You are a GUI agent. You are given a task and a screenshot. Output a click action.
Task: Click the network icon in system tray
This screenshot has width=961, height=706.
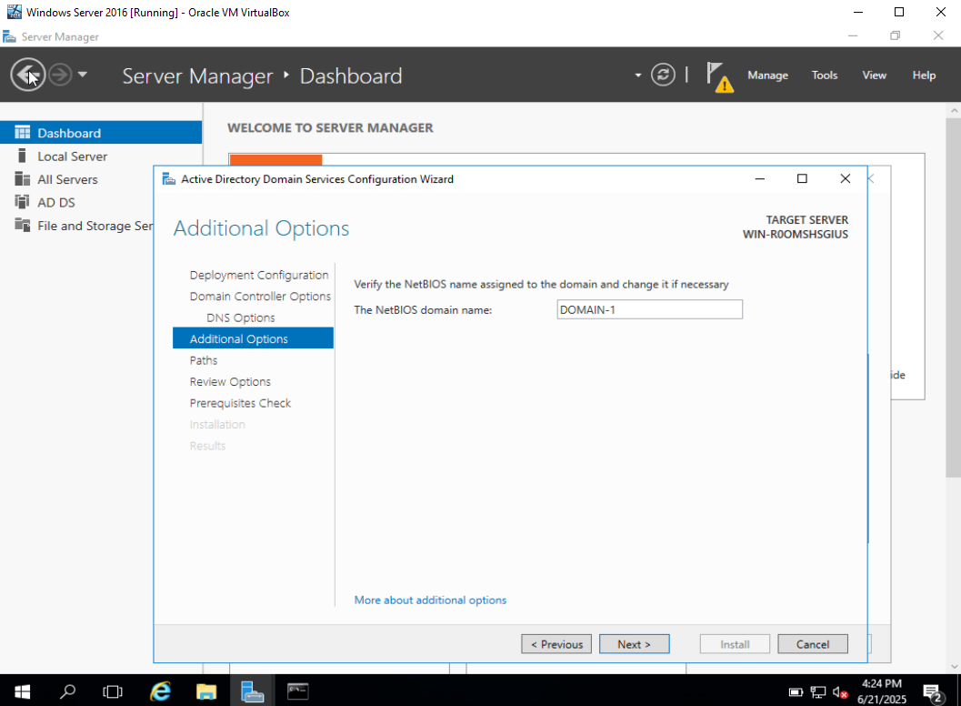click(x=817, y=692)
